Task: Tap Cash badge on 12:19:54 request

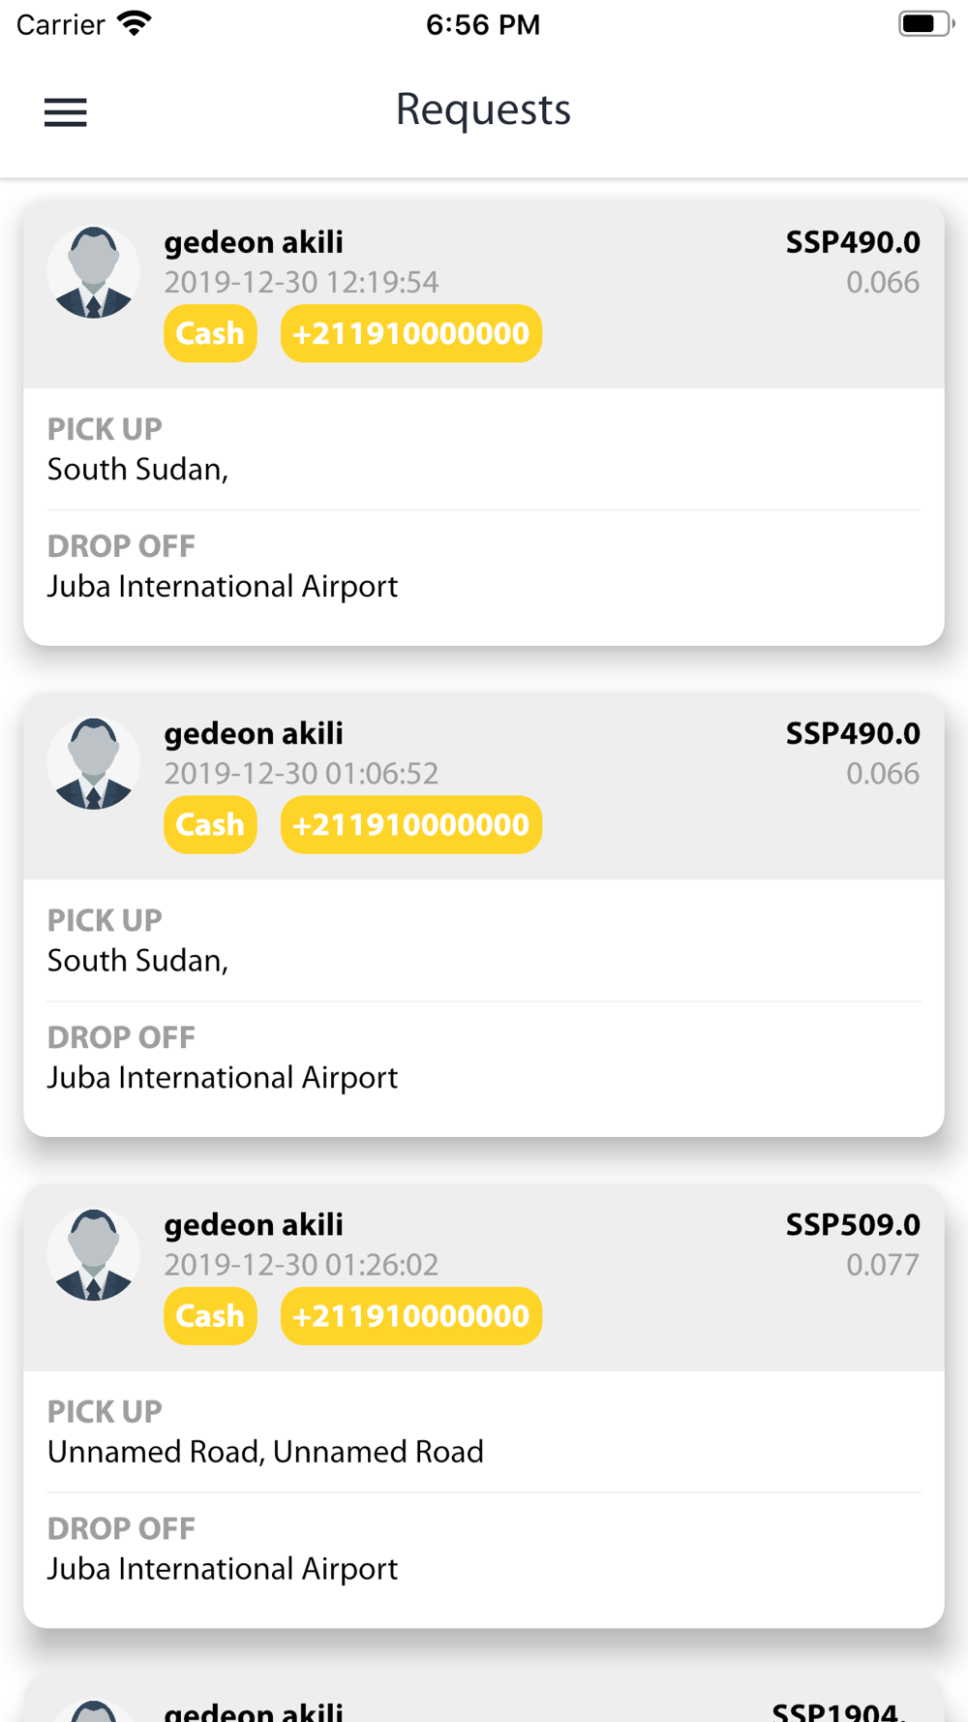Action: [x=210, y=333]
